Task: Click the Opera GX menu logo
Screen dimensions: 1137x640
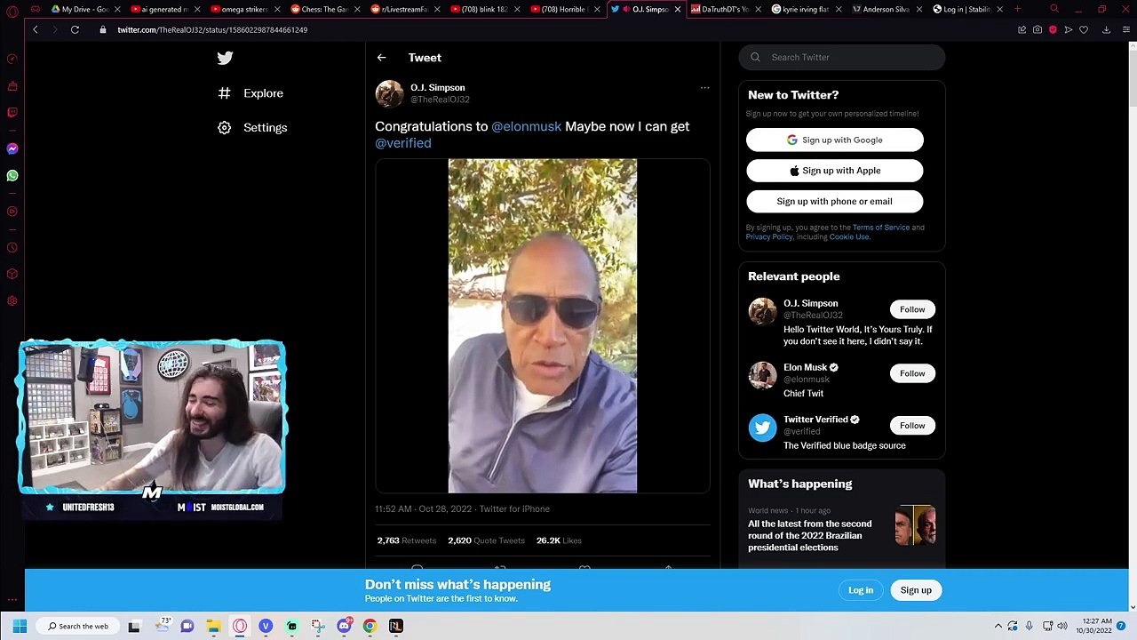Action: point(12,11)
